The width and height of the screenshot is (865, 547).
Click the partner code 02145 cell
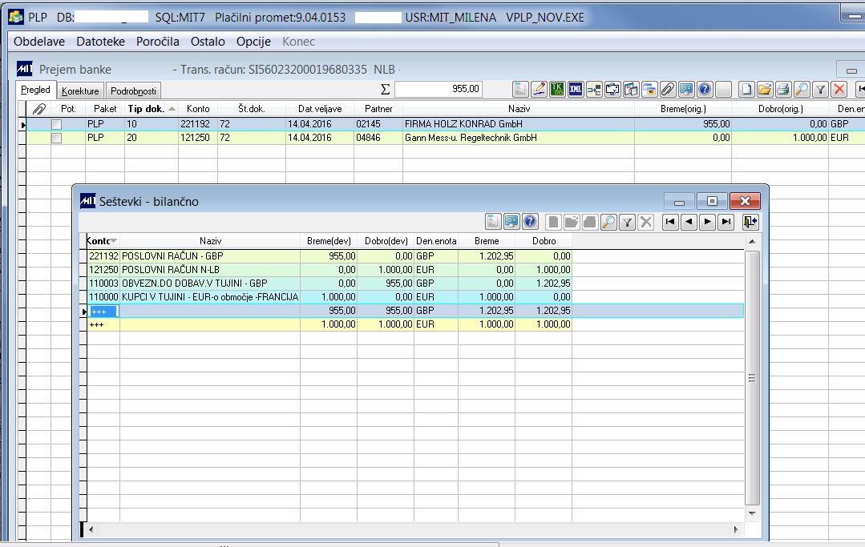[x=378, y=124]
